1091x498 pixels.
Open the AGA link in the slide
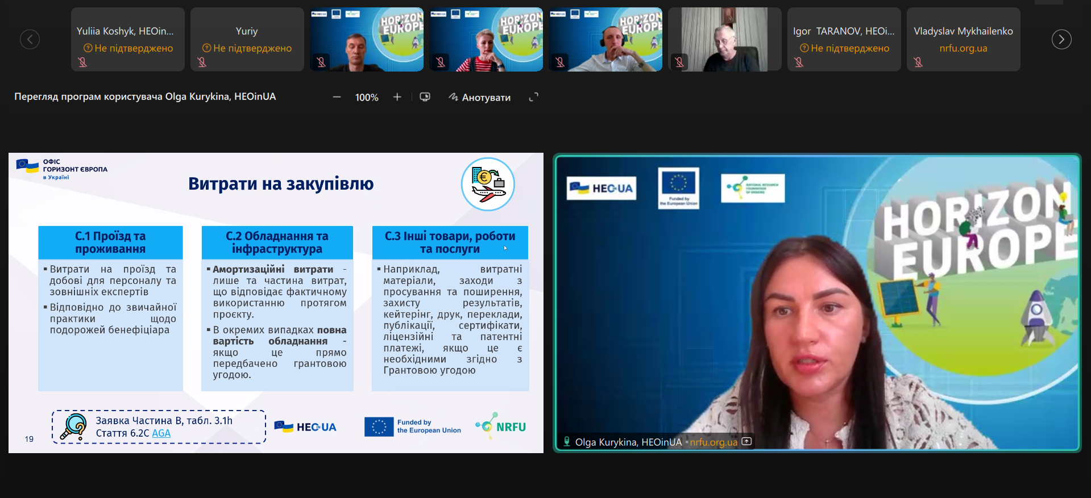point(161,433)
